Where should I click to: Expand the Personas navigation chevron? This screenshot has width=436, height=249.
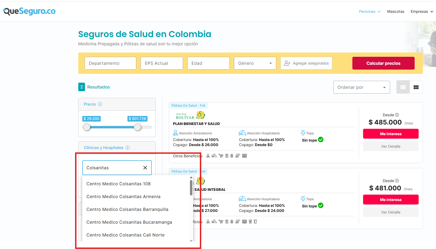[379, 11]
